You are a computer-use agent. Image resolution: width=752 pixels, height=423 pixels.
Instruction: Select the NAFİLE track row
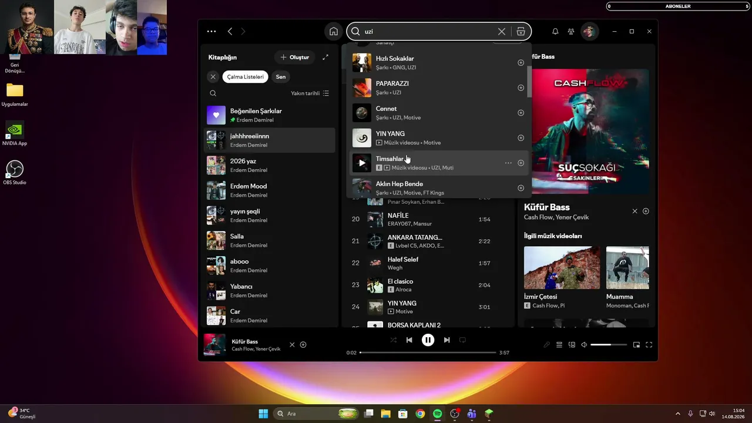[429, 219]
